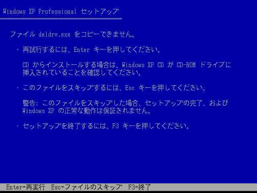Image resolution: width=257 pixels, height=193 pixels.
Task: Click bullet beside このファイルをスキップ line
Action: (x=18, y=88)
